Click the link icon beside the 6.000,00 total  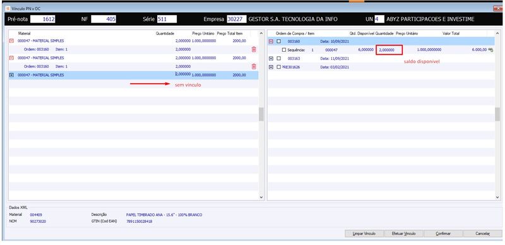491,50
